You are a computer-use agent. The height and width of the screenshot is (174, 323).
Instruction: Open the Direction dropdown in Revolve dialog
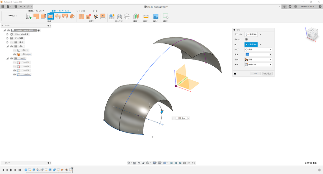[x=258, y=60]
